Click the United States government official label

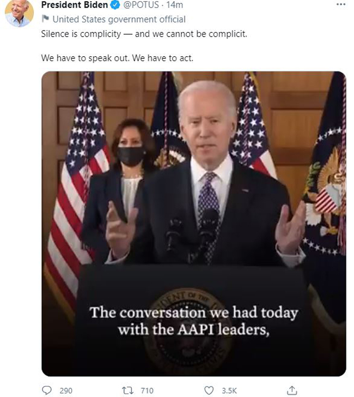pyautogui.click(x=119, y=19)
